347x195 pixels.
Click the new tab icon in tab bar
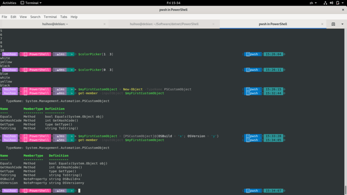pos(333,24)
